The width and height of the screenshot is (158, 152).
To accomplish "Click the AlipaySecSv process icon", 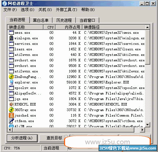I will 11,93.
